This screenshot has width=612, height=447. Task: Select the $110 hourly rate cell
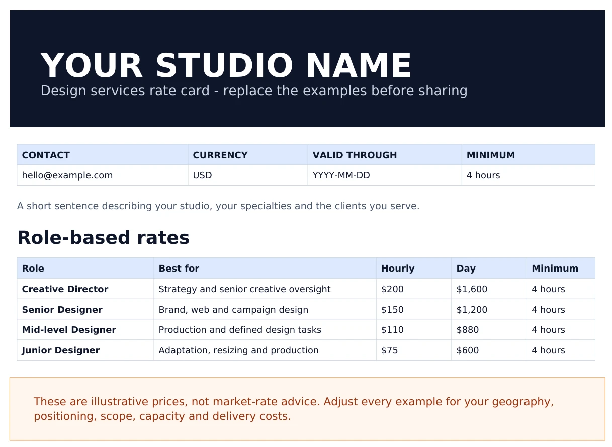[x=414, y=330]
